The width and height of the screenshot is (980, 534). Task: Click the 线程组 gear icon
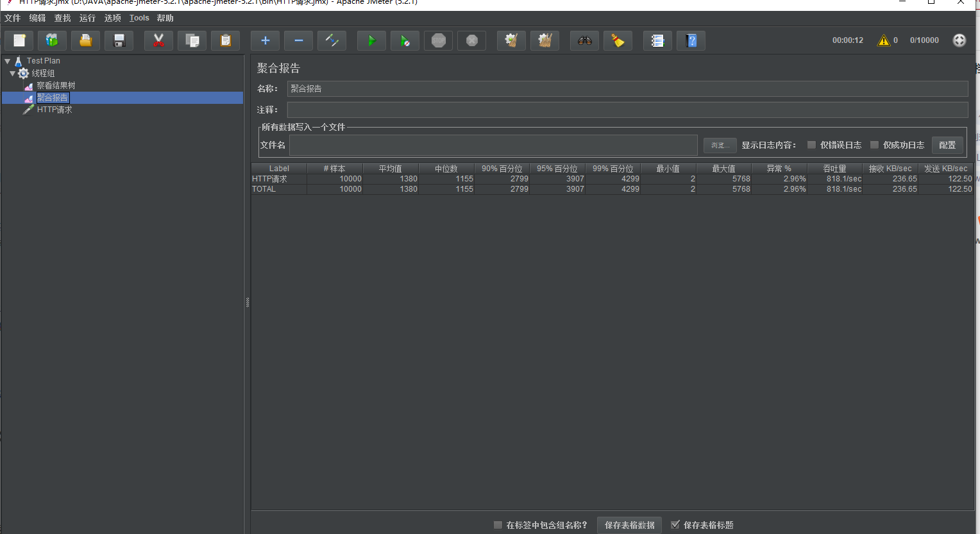(x=24, y=73)
